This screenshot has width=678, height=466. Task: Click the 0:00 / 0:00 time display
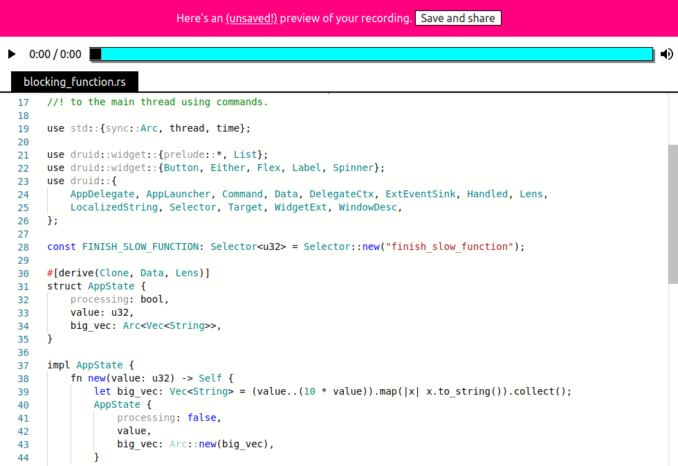[55, 54]
